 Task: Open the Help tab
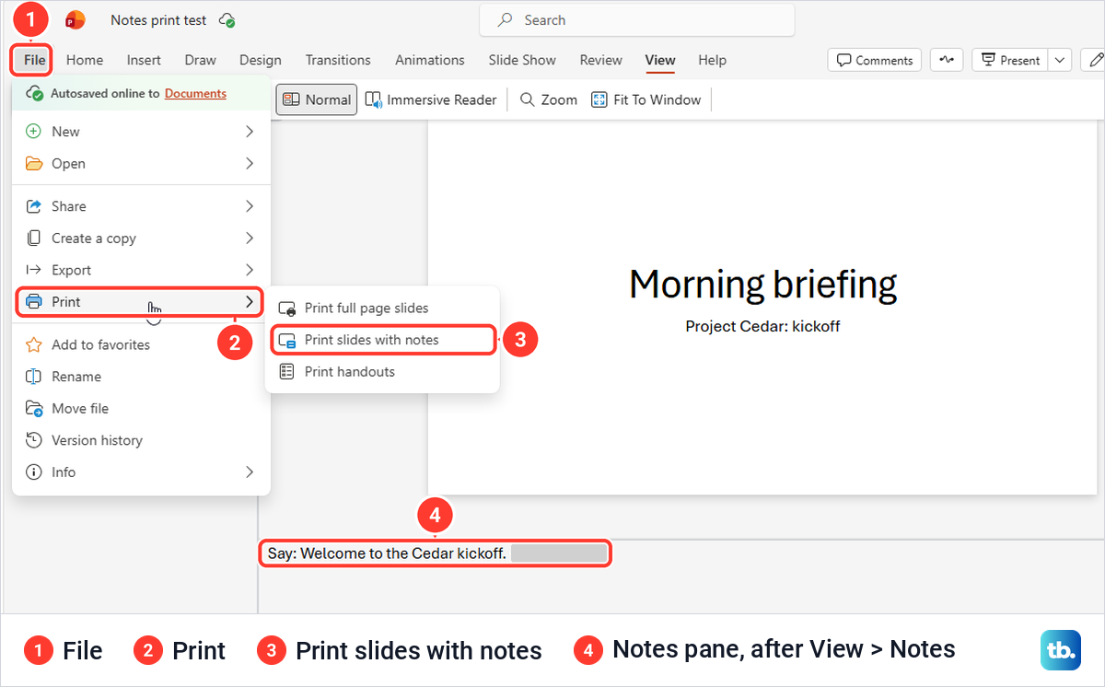point(712,60)
